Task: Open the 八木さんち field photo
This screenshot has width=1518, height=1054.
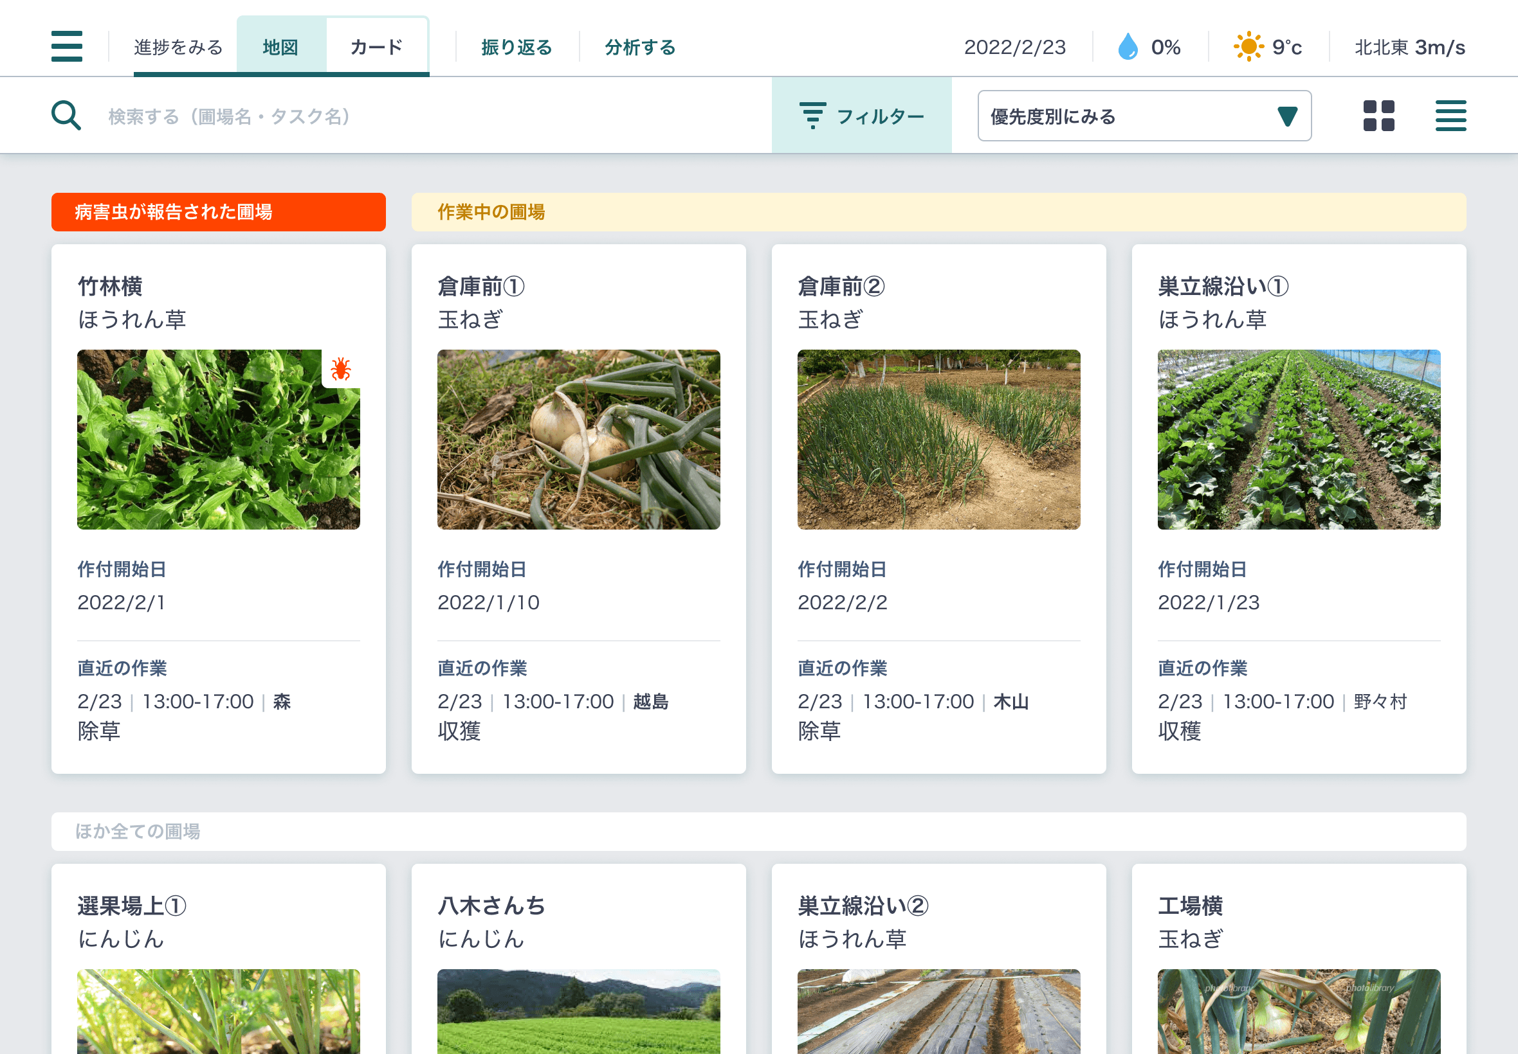Action: coord(579,1011)
